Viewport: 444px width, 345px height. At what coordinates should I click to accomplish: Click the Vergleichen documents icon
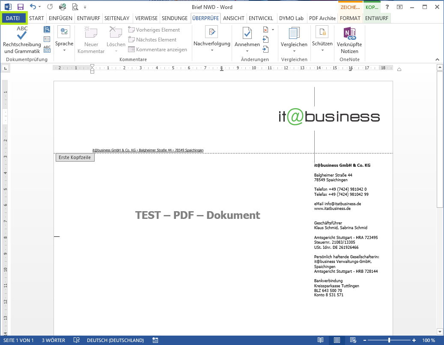point(294,33)
